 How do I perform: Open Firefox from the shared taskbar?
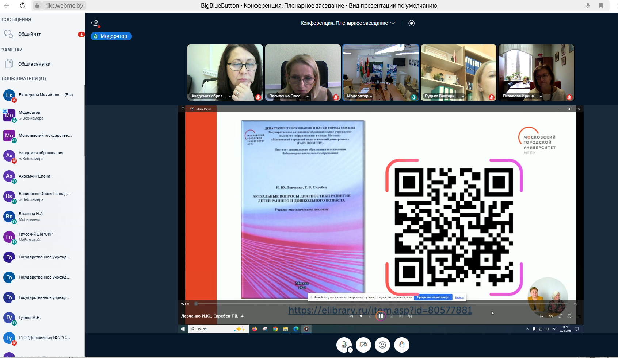click(x=255, y=329)
